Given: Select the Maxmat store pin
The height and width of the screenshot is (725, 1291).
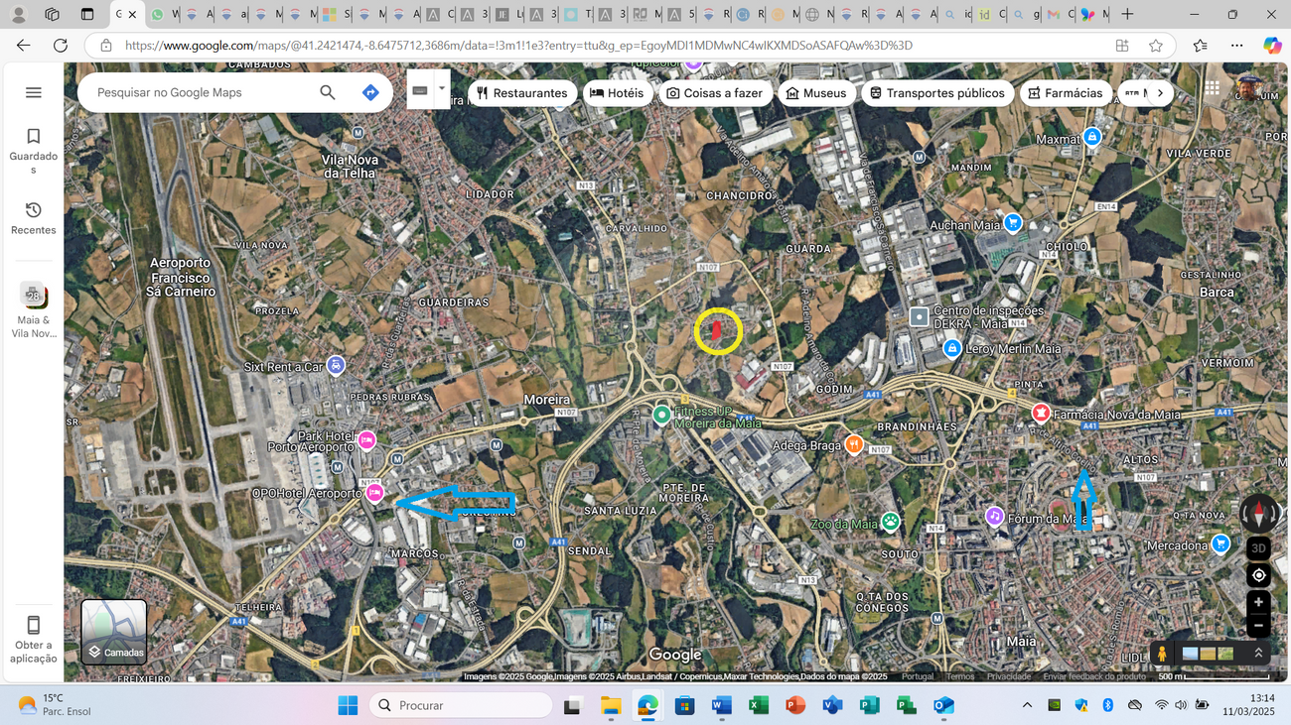Looking at the screenshot, I should (x=1092, y=138).
